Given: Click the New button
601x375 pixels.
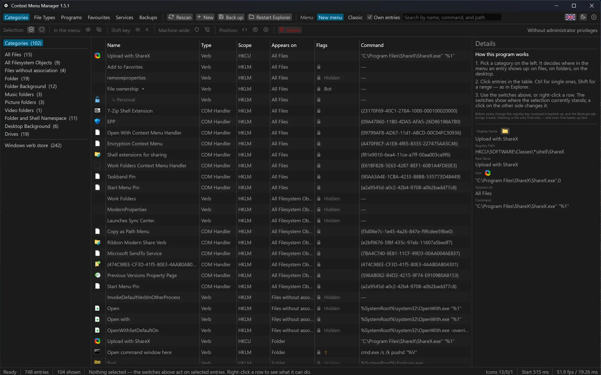Looking at the screenshot, I should pos(205,17).
